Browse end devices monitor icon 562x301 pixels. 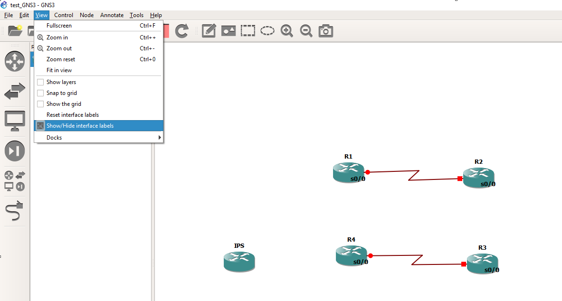pos(15,121)
